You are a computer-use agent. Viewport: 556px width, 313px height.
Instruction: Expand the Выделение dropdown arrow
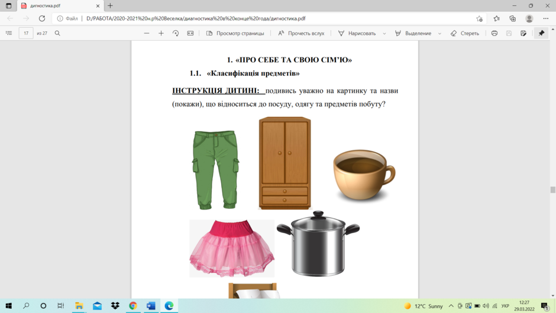tap(439, 33)
